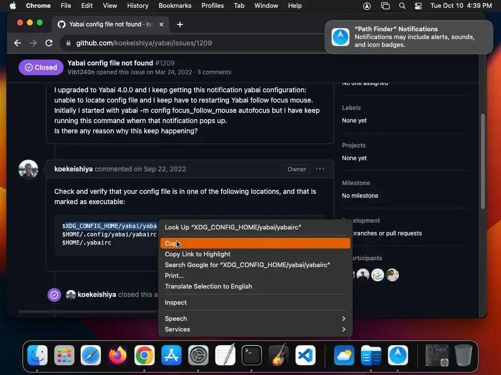Click the koekeishiya commenter name link
The height and width of the screenshot is (375, 501).
73,169
